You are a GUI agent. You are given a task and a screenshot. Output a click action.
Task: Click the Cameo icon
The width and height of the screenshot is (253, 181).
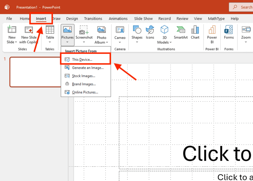point(120,30)
